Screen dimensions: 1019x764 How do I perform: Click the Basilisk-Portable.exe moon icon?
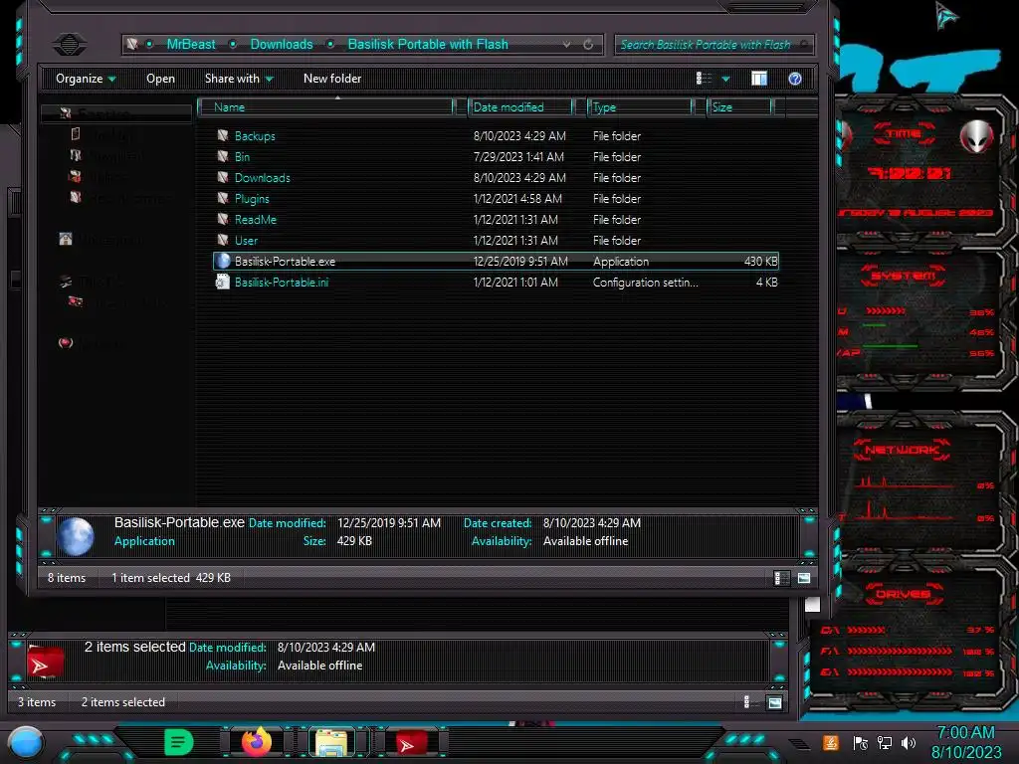[223, 262]
